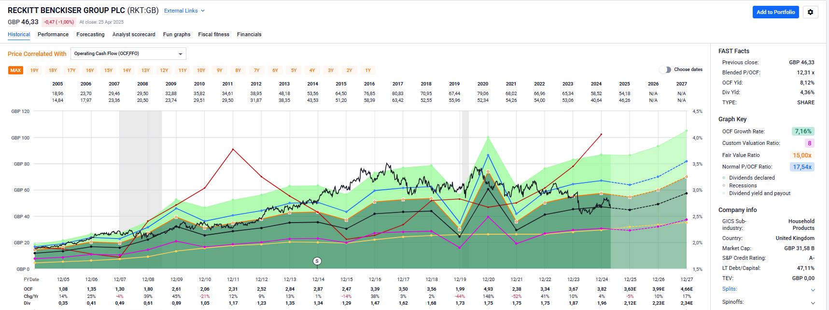The image size is (829, 310).
Task: Click the pink Custom Valuation Ratio value 8
Action: (810, 143)
